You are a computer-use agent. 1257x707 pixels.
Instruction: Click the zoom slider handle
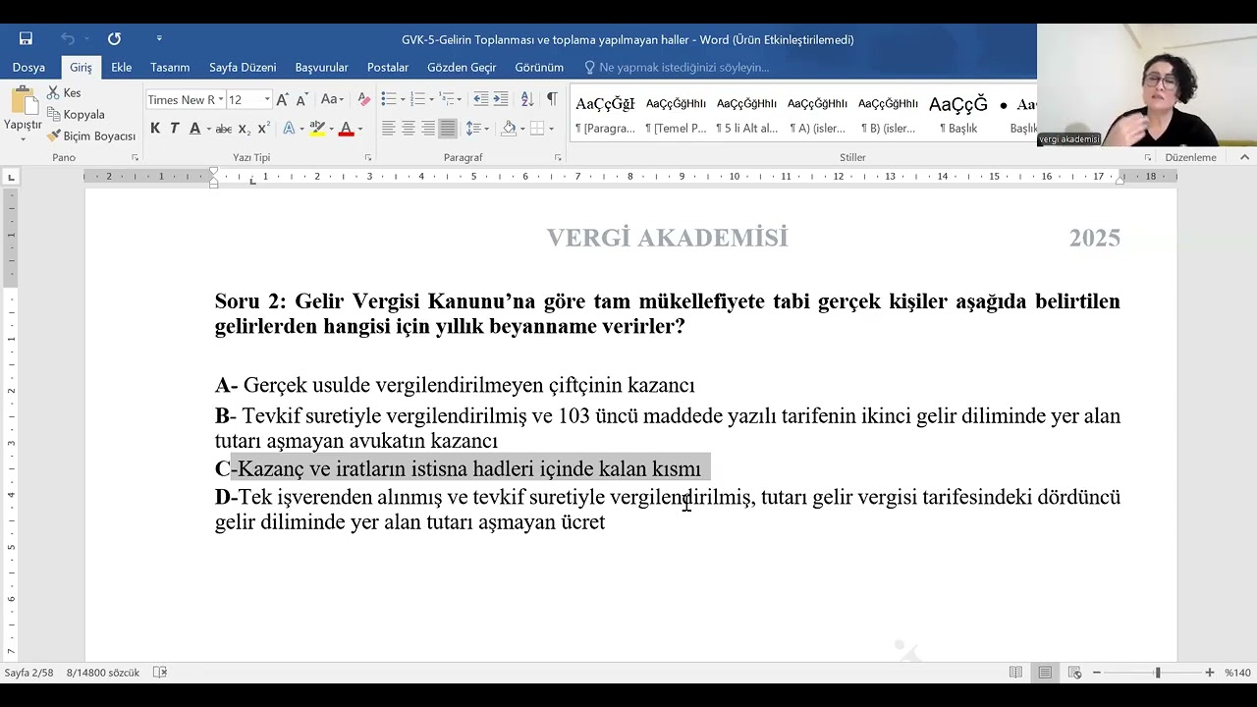[1158, 673]
